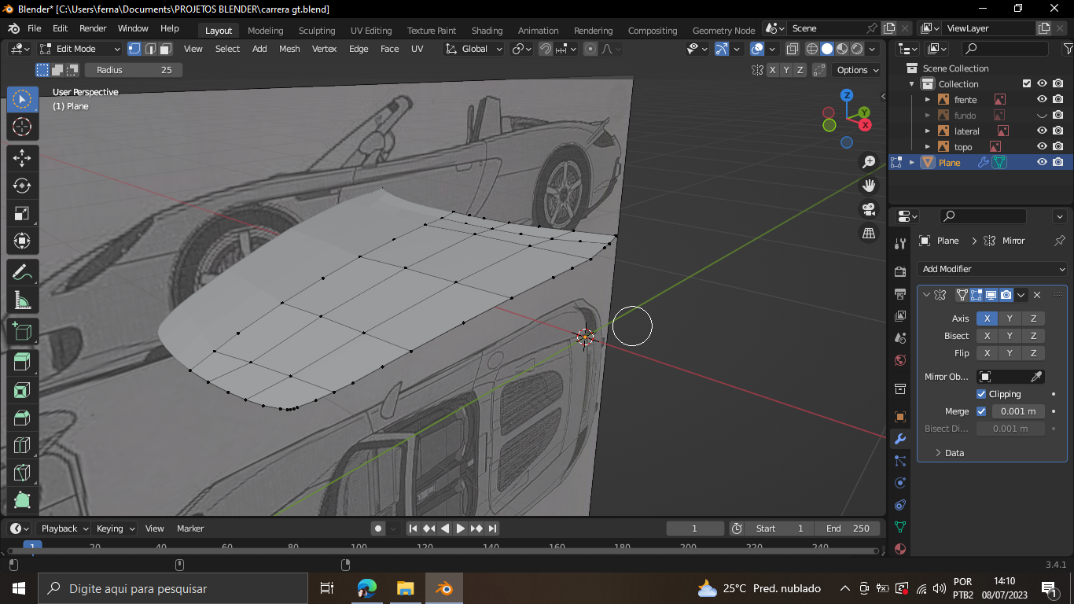This screenshot has height=604, width=1074.
Task: Select the Scale tool
Action: [22, 213]
